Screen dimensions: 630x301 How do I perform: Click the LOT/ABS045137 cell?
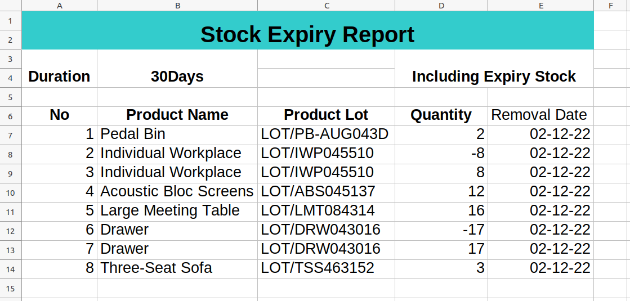(326, 192)
